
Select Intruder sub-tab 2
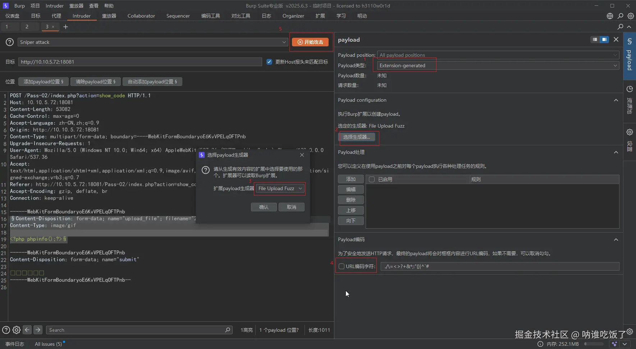pos(27,27)
